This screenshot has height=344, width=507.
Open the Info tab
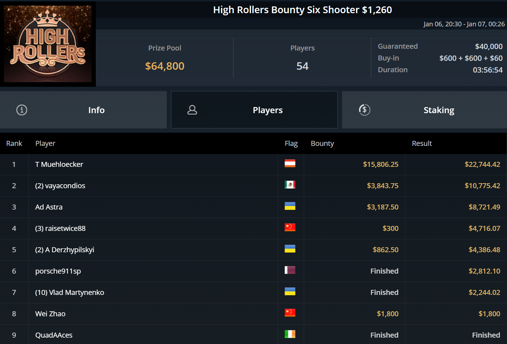(x=96, y=110)
